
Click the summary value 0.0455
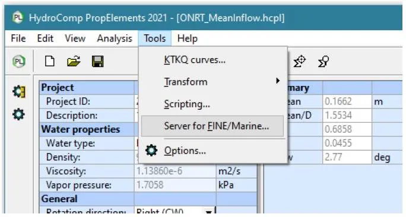[347, 143]
